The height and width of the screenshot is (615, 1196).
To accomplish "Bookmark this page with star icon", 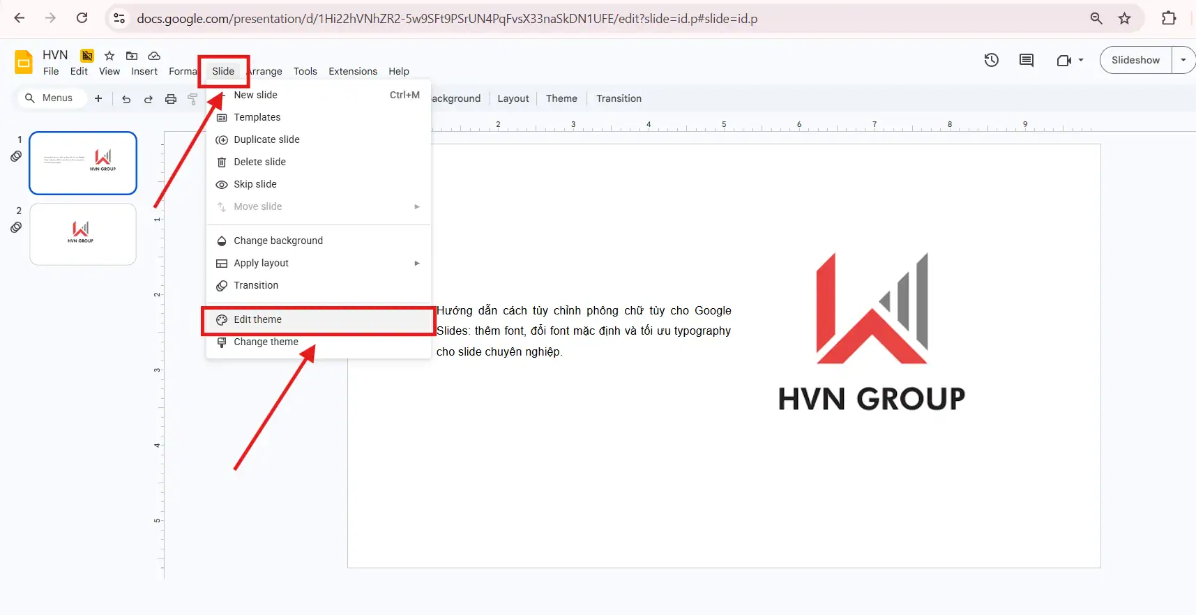I will tap(1124, 18).
